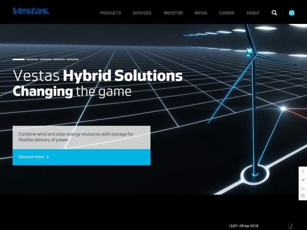Expand the Investor menu
The width and height of the screenshot is (307, 230).
click(173, 13)
